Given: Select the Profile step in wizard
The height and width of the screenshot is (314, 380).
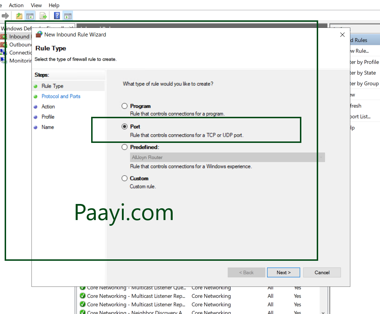Looking at the screenshot, I should 48,117.
